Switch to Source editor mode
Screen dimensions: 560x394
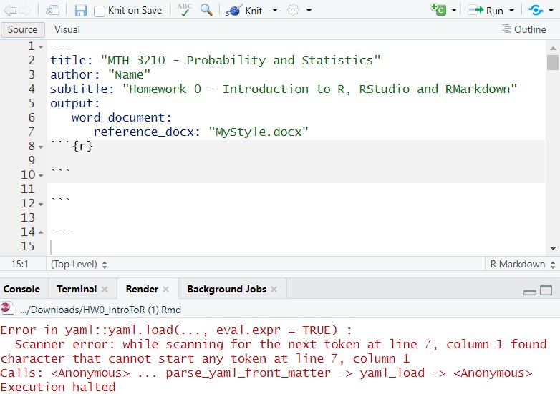coord(22,29)
